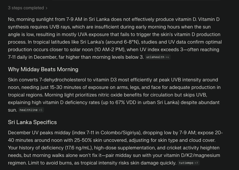The image size is (239, 170).
Task: Click the word "7-dehydrocholesterol" in the text
Action: (x=63, y=80)
